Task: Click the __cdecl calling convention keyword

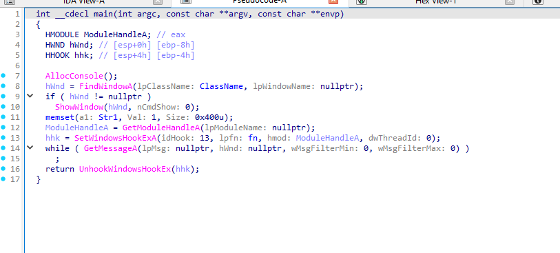Action: pos(72,14)
